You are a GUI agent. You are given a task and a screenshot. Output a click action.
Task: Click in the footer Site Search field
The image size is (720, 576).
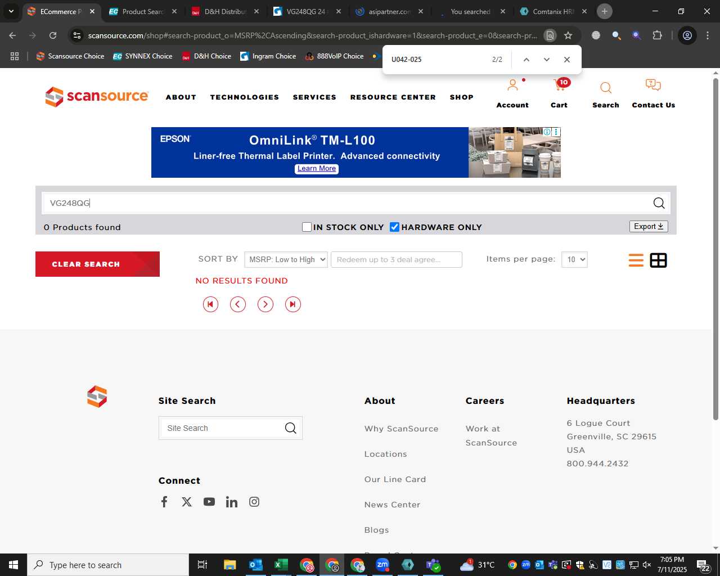pos(222,428)
